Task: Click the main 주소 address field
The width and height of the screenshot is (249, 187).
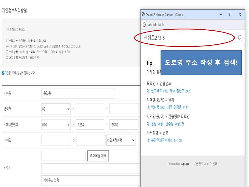Action: (91, 168)
